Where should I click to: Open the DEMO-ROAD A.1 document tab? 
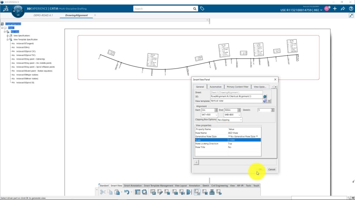pos(43,15)
